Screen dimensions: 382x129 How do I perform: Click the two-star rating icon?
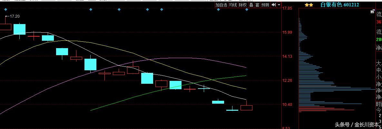click(309, 5)
